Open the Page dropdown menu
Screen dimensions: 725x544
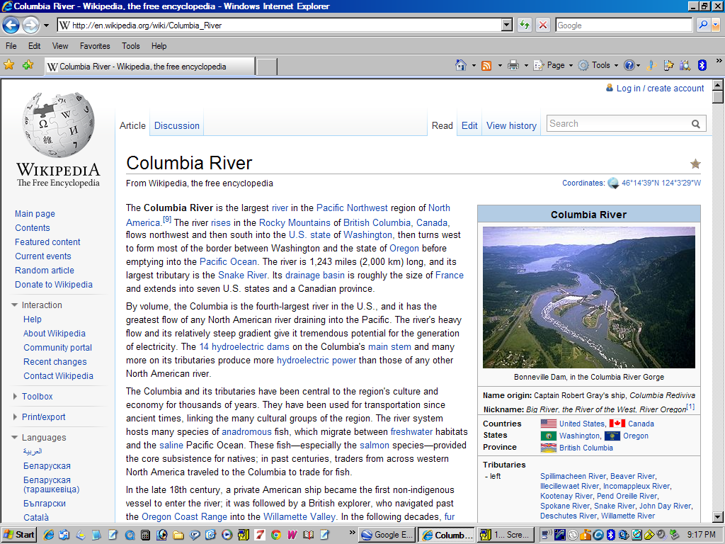(554, 66)
